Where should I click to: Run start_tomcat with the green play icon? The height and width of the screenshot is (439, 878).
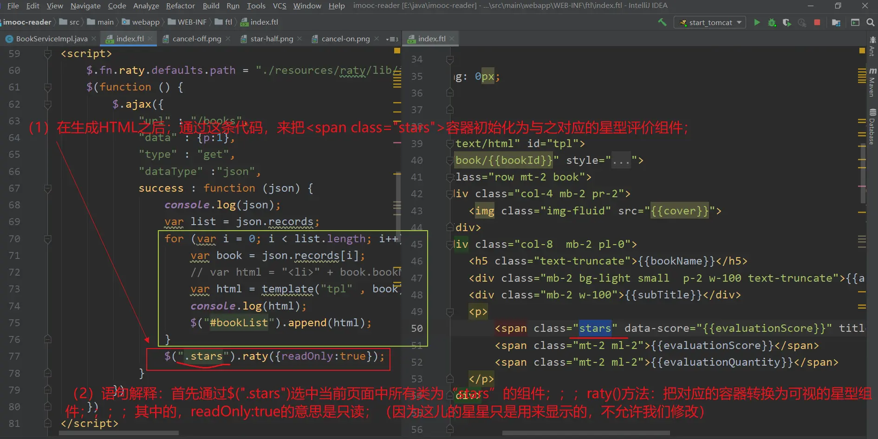pos(757,22)
